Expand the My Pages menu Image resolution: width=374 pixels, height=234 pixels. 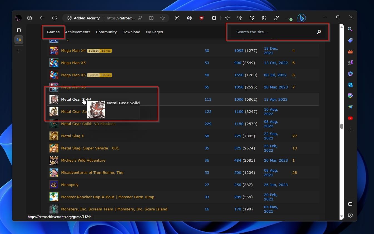pyautogui.click(x=154, y=32)
